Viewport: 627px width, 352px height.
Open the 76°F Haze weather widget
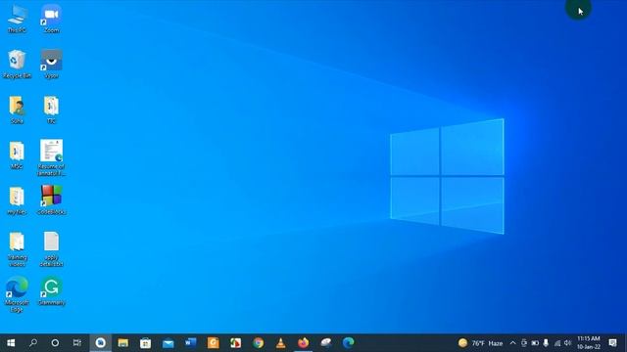click(x=480, y=343)
